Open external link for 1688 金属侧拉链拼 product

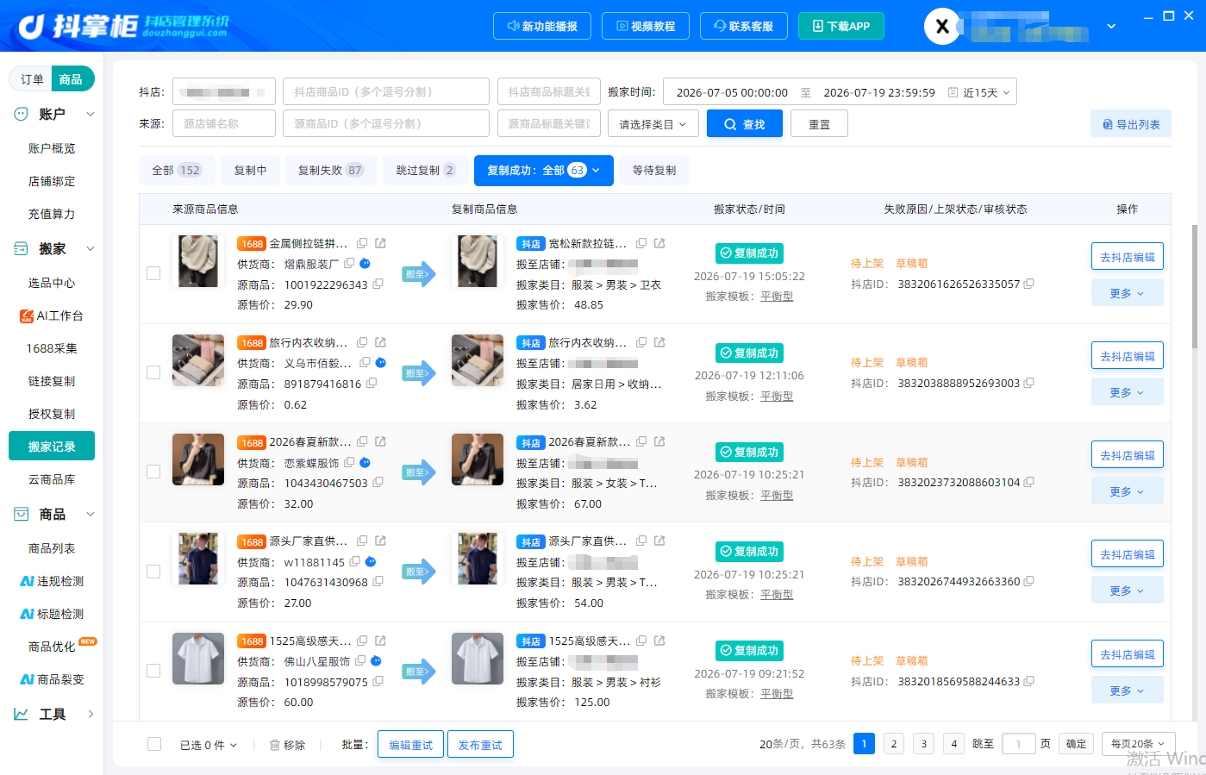(x=380, y=243)
